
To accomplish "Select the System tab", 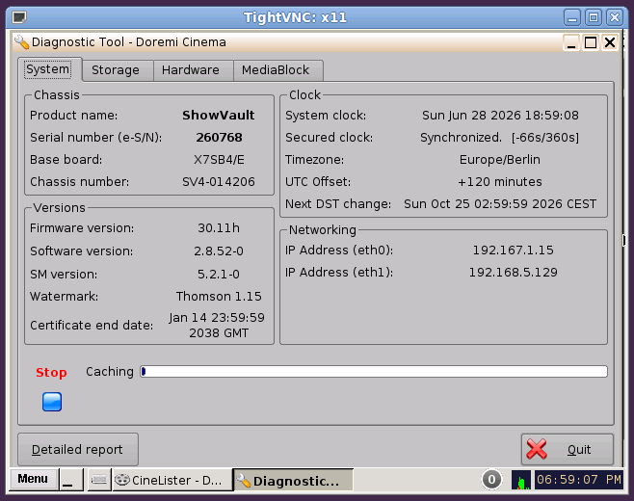I will point(48,69).
